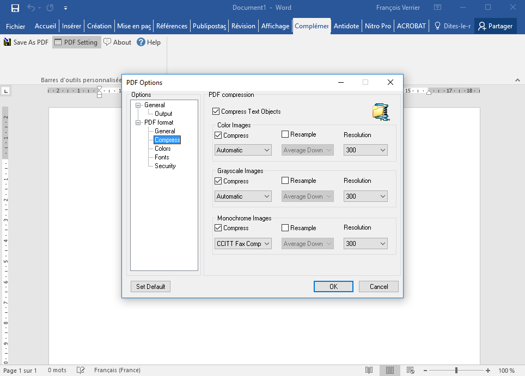525x376 pixels.
Task: Open the PDF Setting toolbar button
Action: click(x=76, y=42)
